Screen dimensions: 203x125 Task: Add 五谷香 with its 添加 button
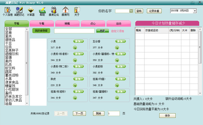120,41
